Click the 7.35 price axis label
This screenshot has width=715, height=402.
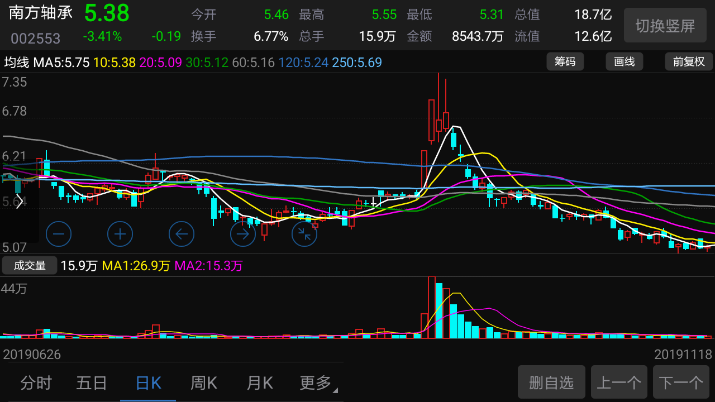pyautogui.click(x=15, y=83)
